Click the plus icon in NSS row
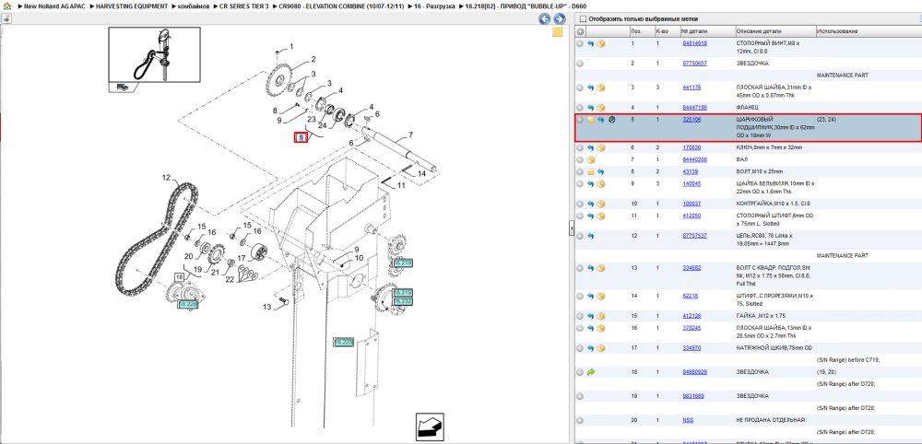Image resolution: width=922 pixels, height=444 pixels. tap(580, 420)
